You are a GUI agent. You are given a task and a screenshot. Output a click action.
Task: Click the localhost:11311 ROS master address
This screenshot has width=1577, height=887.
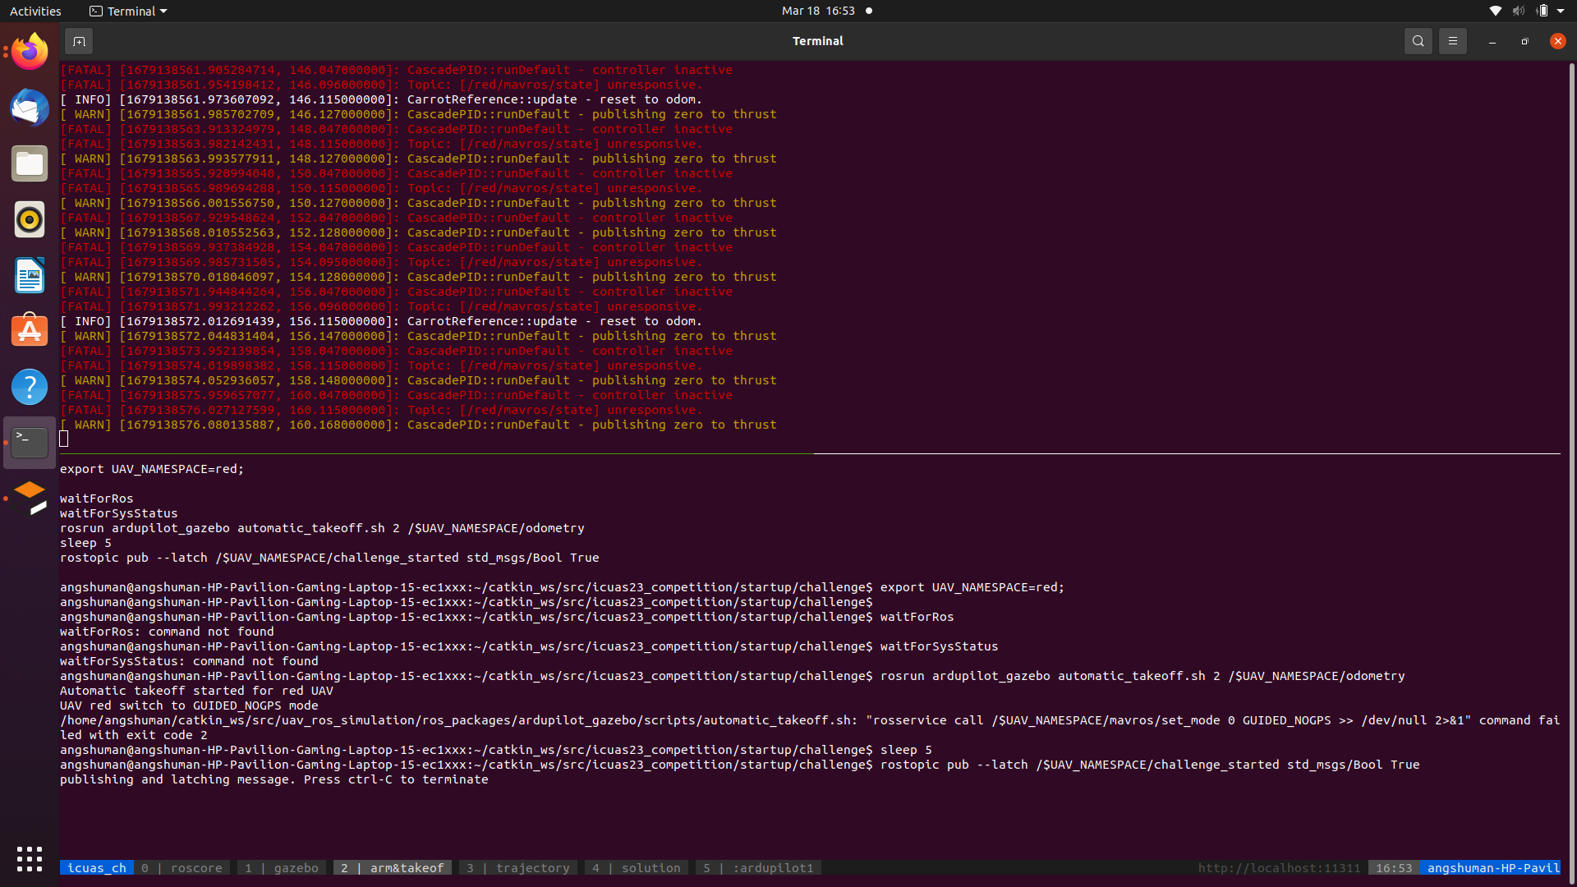[1280, 867]
